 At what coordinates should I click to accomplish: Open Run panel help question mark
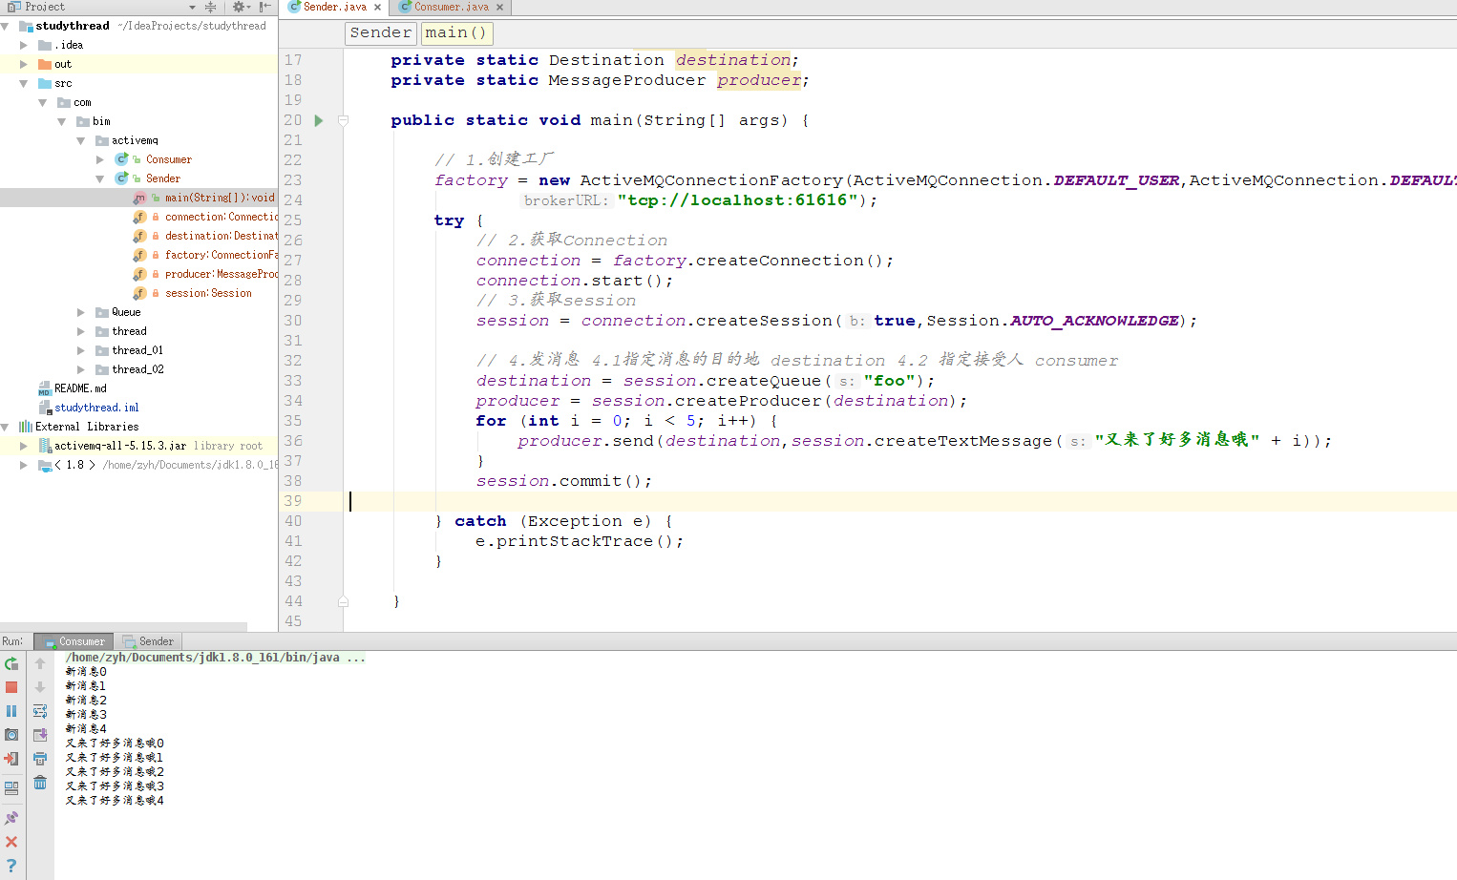(x=11, y=865)
